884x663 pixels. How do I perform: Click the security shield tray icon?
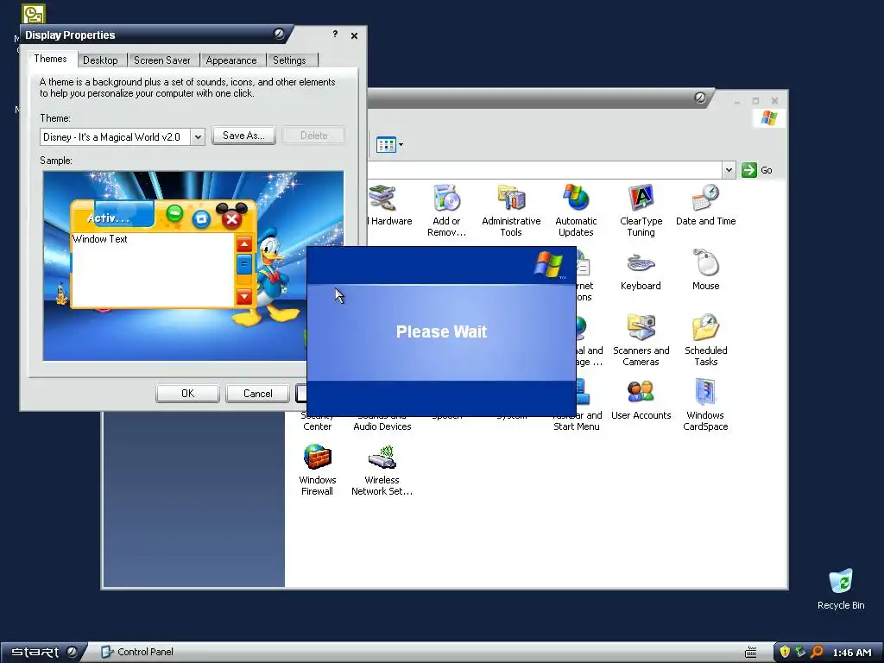pyautogui.click(x=784, y=652)
